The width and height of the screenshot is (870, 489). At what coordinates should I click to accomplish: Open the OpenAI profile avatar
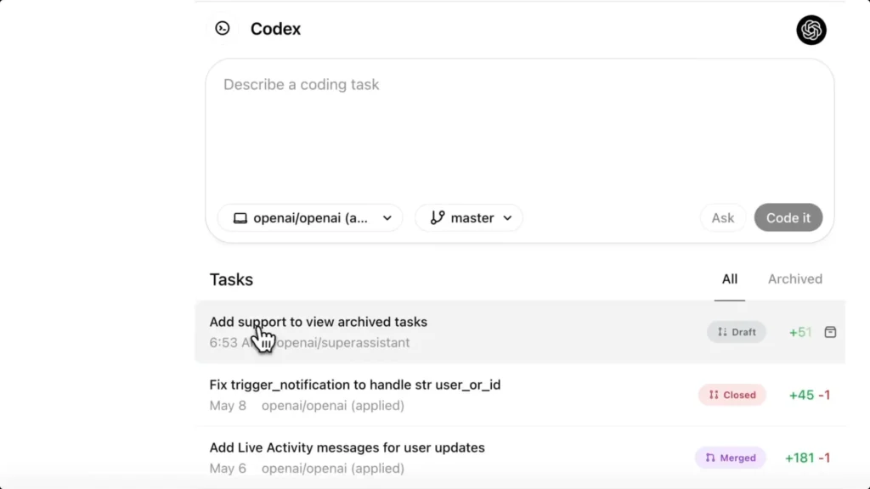click(x=811, y=30)
